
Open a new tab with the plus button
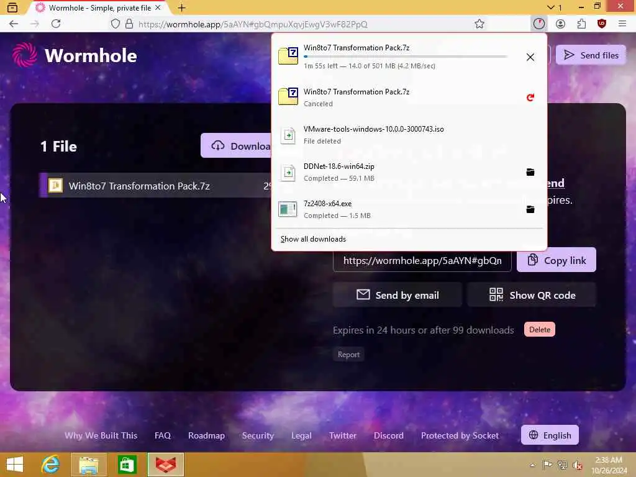182,7
